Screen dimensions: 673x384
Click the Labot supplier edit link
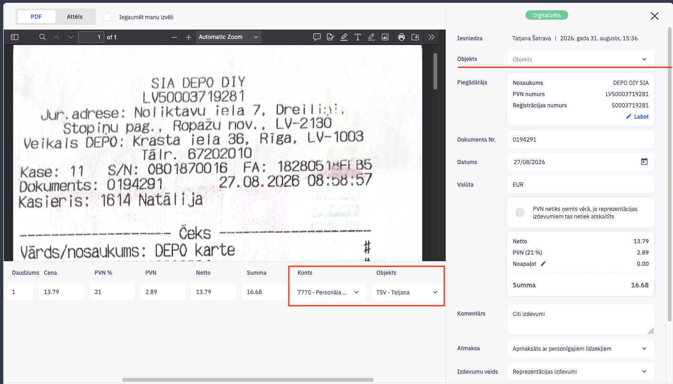pyautogui.click(x=637, y=117)
